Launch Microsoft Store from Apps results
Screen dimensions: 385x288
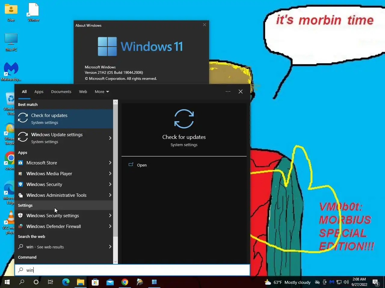click(60, 163)
